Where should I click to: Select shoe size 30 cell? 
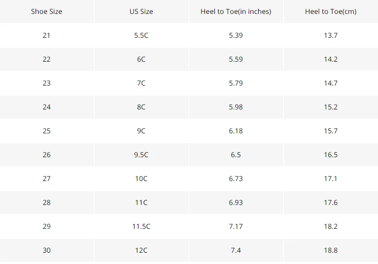[46, 250]
